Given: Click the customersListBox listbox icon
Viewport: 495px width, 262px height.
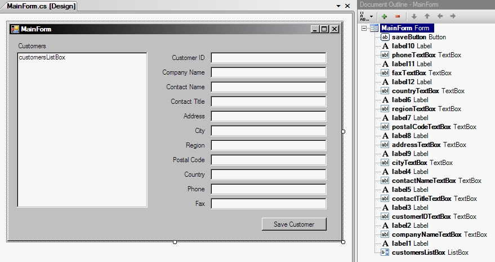Looking at the screenshot, I should [385, 252].
